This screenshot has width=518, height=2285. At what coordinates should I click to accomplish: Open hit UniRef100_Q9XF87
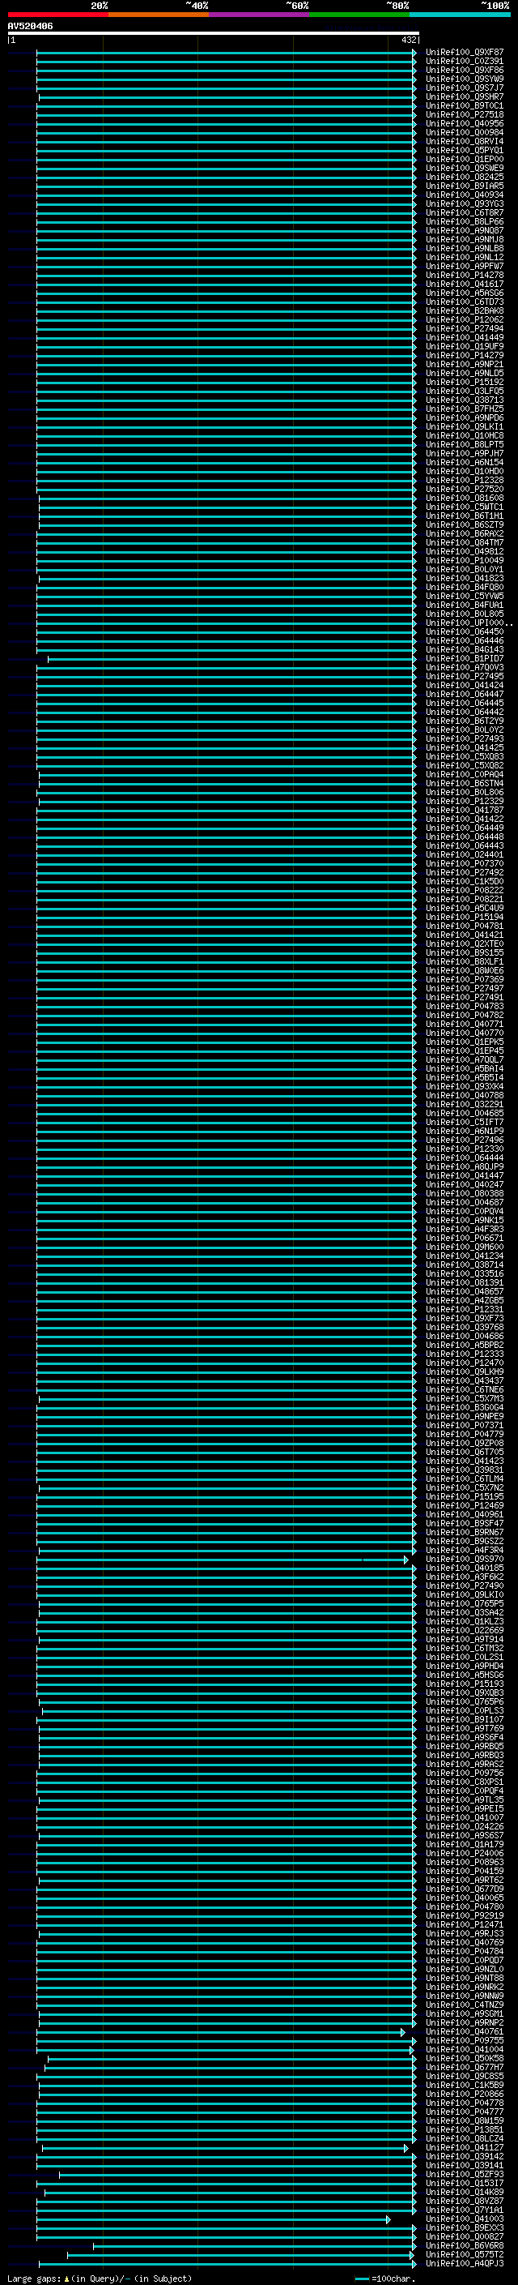465,53
